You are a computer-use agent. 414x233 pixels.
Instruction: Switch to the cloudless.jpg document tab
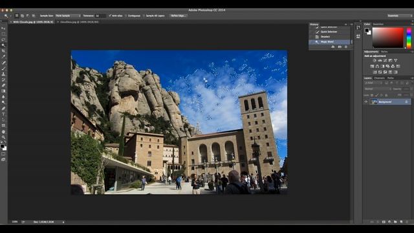click(x=79, y=22)
